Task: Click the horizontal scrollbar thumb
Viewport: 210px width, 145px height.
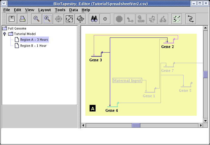Action: [x=136, y=125]
